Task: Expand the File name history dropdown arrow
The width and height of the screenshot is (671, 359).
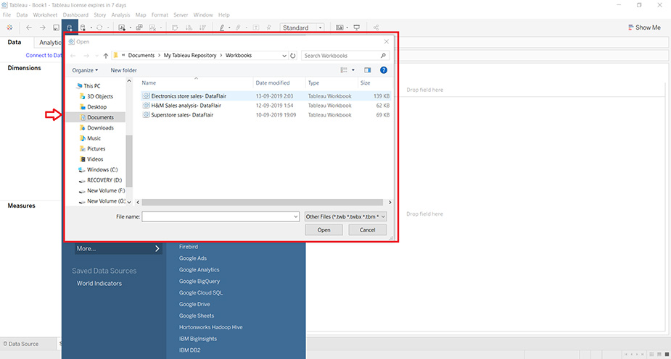Action: point(295,217)
